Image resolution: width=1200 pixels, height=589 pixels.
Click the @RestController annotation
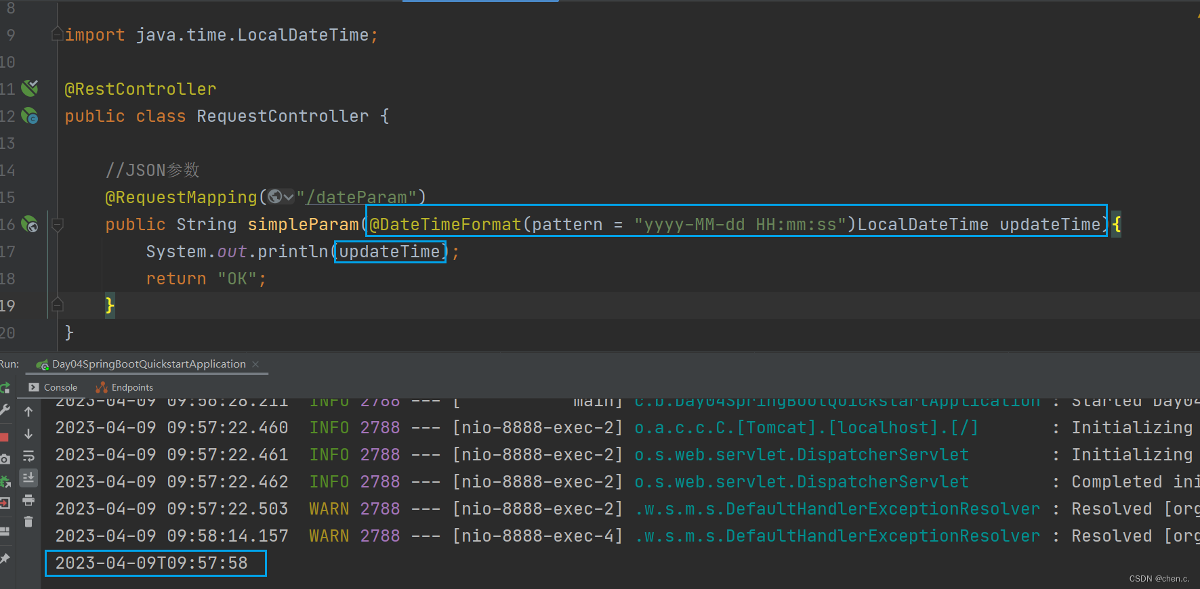[140, 89]
